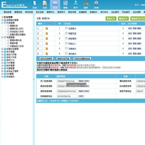Click the /e/member/cp address field
The height and width of the screenshot is (145, 145).
[67, 96]
